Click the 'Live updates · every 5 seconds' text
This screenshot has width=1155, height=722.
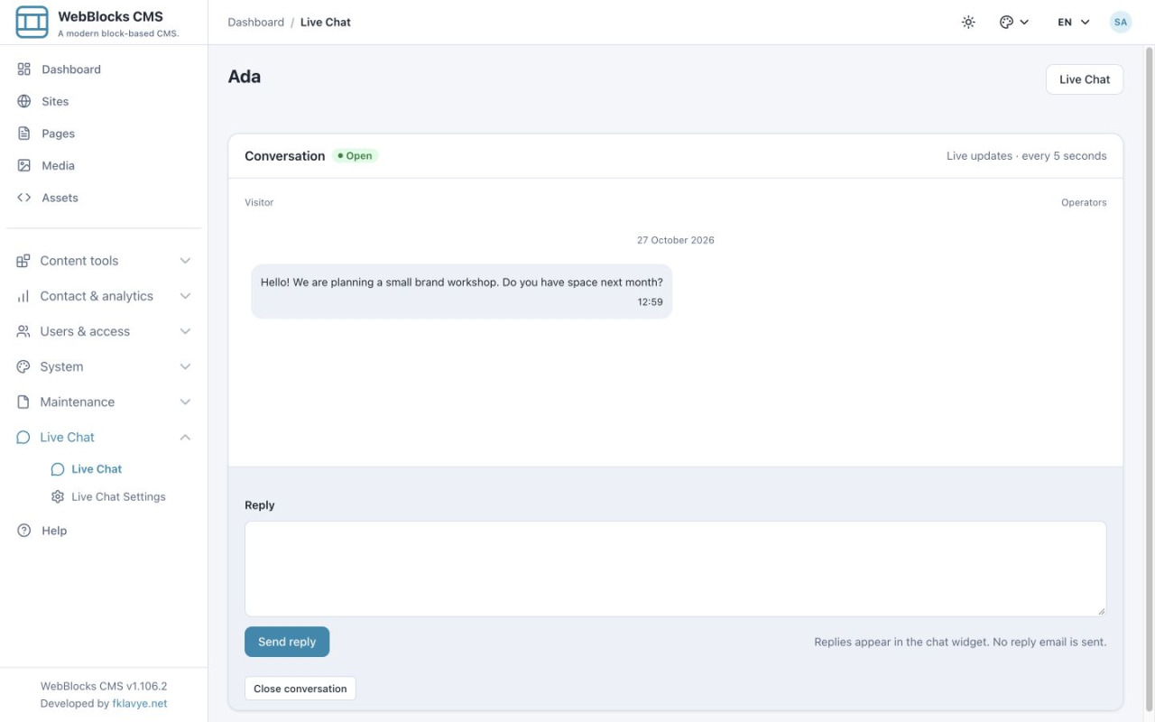click(x=1026, y=156)
